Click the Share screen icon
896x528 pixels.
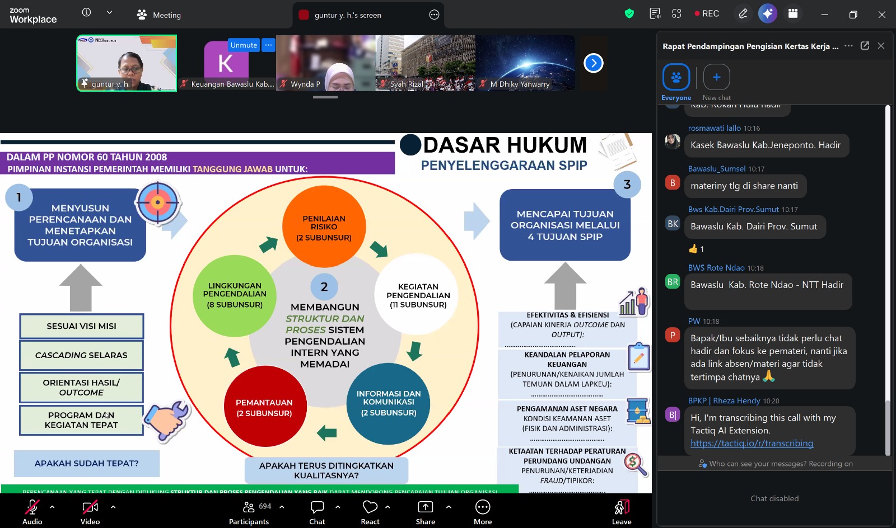tap(426, 512)
